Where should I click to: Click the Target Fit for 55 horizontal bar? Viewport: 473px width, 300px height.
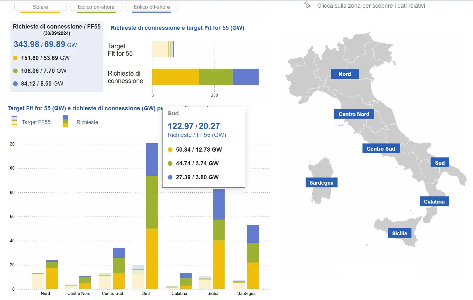(x=163, y=49)
